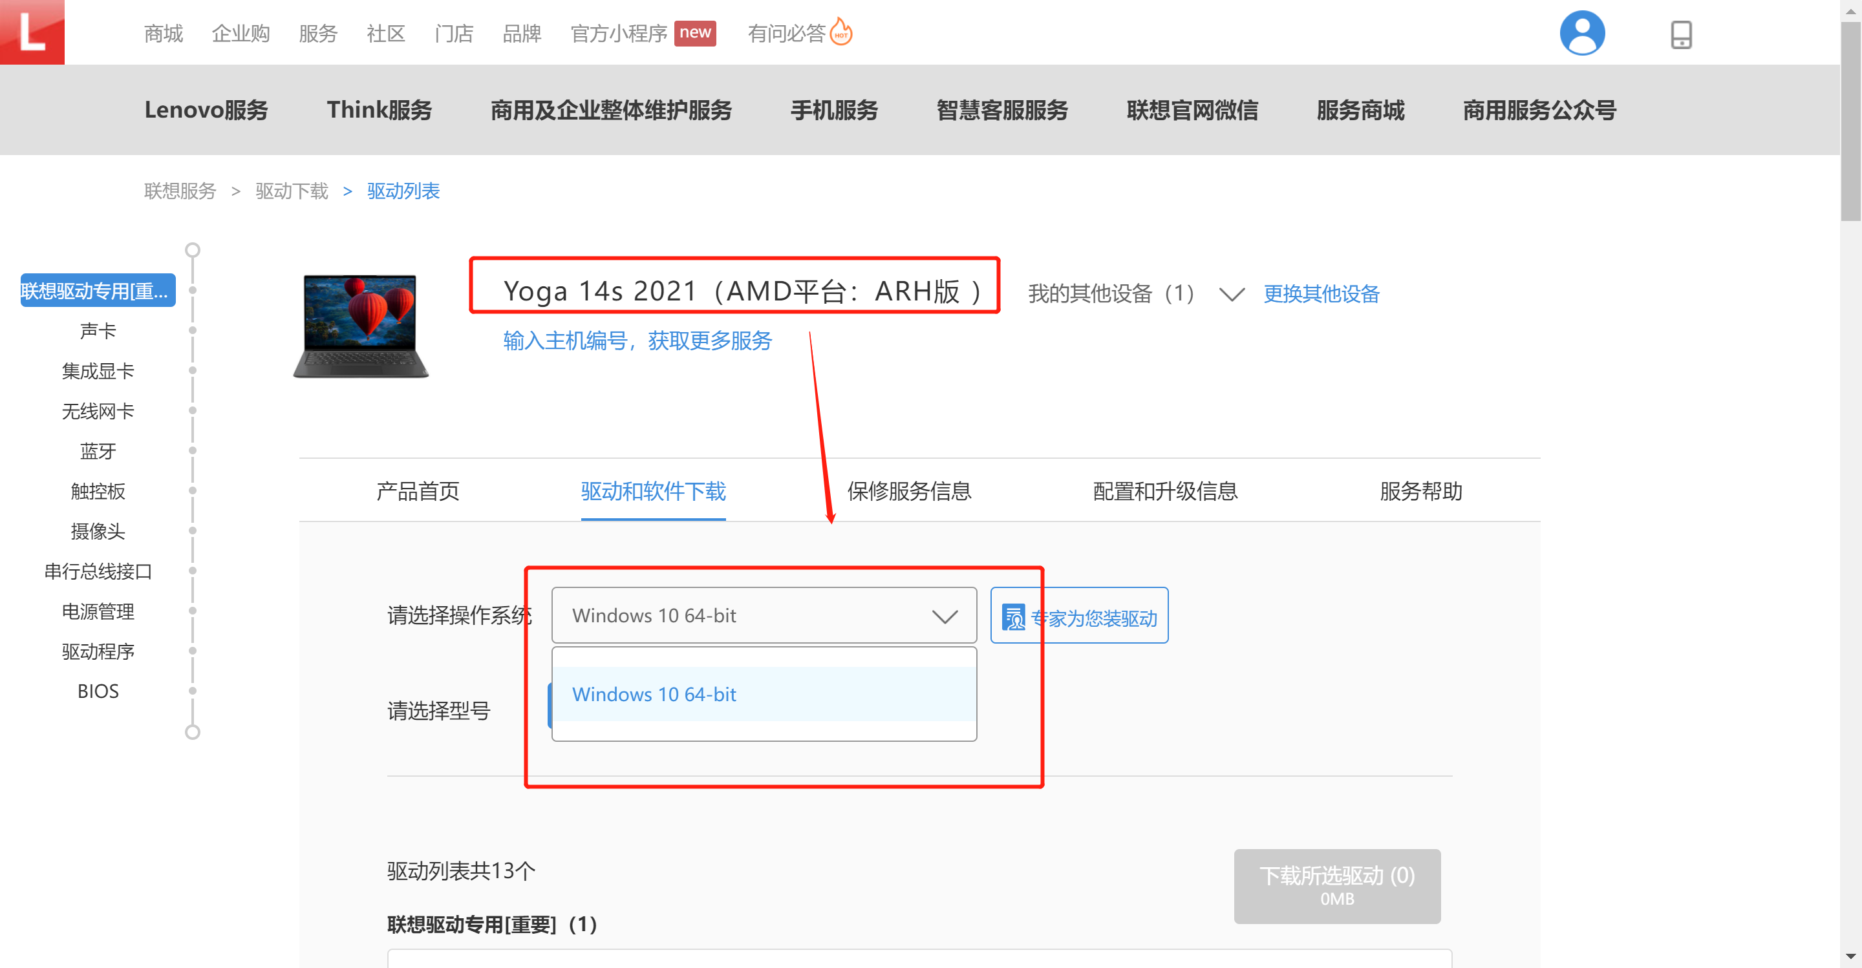Click the expert driver install icon
The width and height of the screenshot is (1862, 968).
point(1013,617)
